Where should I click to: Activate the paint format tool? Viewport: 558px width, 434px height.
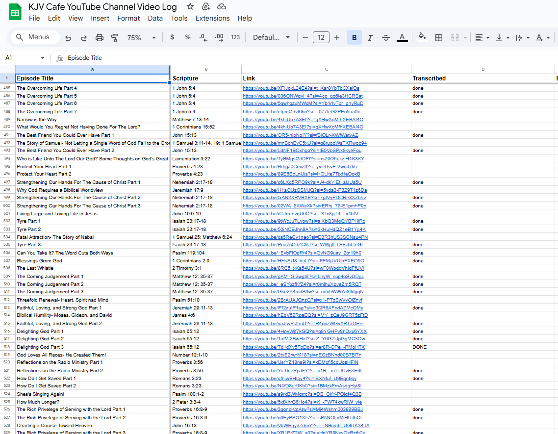coord(115,37)
